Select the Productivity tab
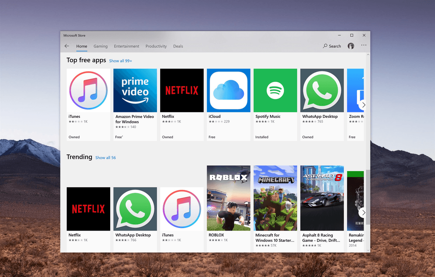 point(156,46)
